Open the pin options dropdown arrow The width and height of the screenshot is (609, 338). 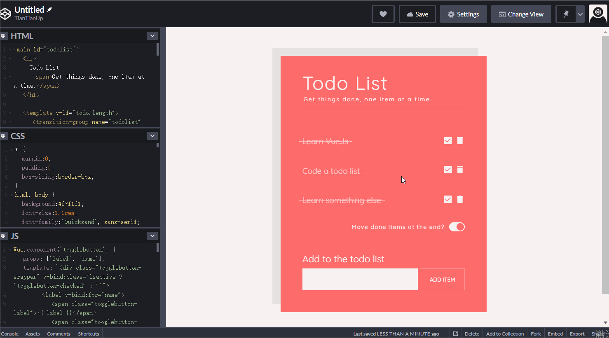pos(580,14)
